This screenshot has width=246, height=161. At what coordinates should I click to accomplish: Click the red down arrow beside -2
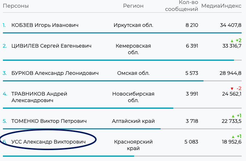pos(232,89)
